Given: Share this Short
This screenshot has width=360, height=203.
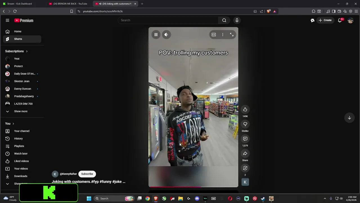Looking at the screenshot, I should [245, 153].
